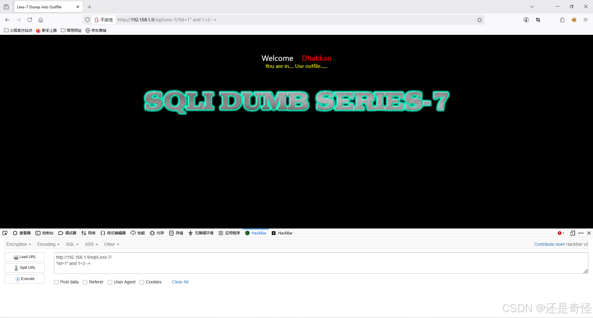593x318 pixels.
Task: Click the HackBar textarea resize handle
Action: point(586,271)
